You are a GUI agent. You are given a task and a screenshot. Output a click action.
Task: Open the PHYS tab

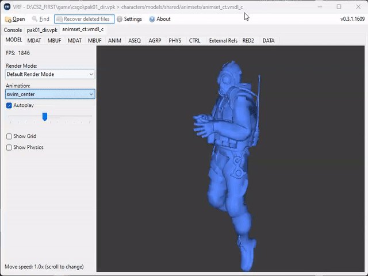click(x=174, y=40)
